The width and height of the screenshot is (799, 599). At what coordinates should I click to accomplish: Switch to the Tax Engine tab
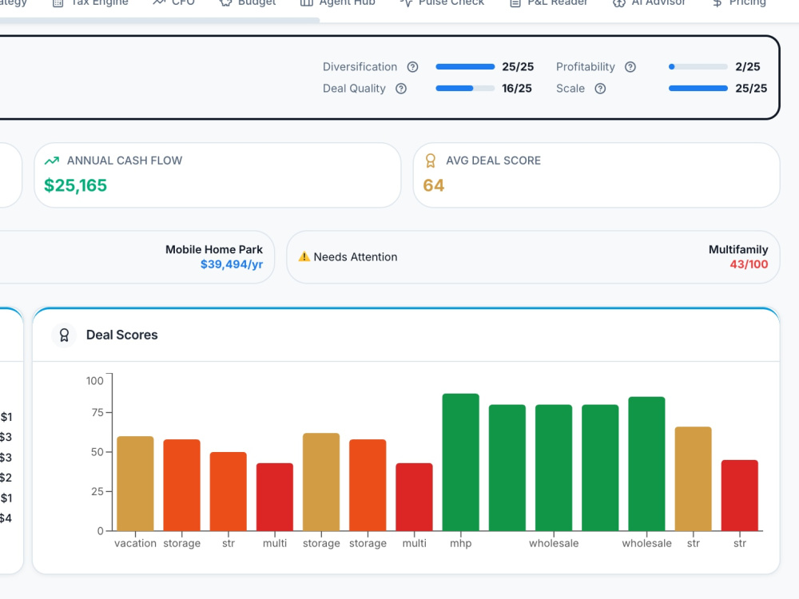91,2
